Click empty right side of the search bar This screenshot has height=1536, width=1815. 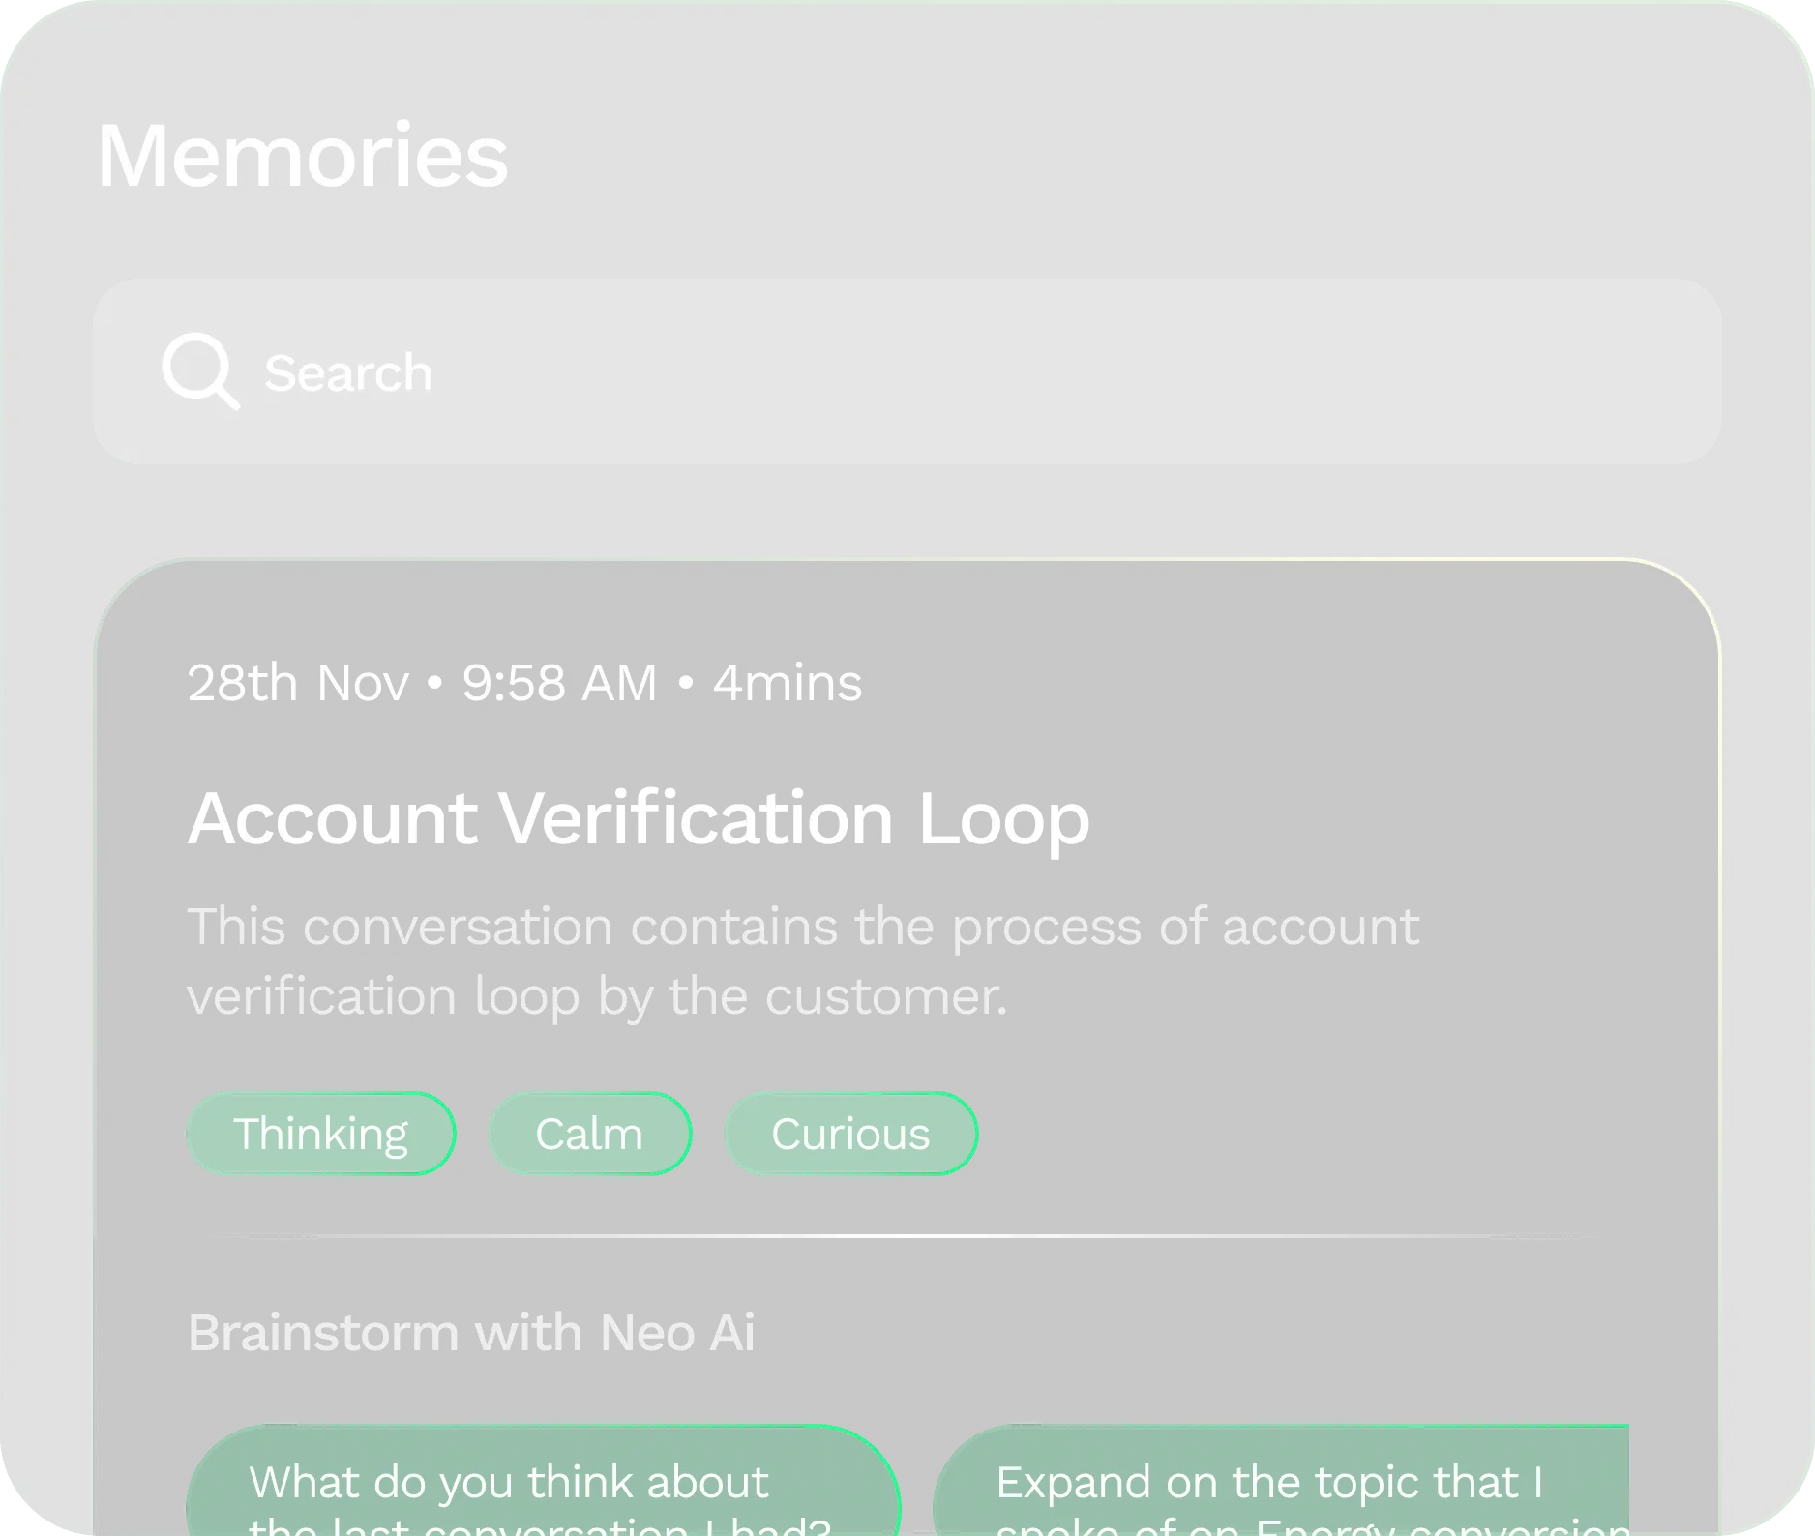pos(1354,371)
